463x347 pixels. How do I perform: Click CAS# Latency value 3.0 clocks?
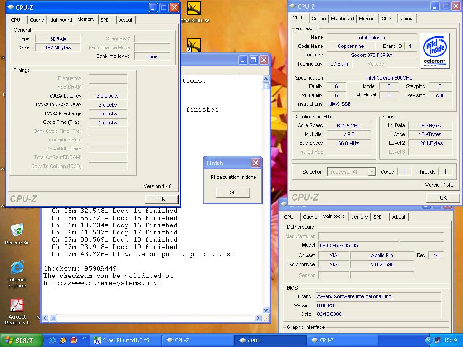(x=108, y=96)
